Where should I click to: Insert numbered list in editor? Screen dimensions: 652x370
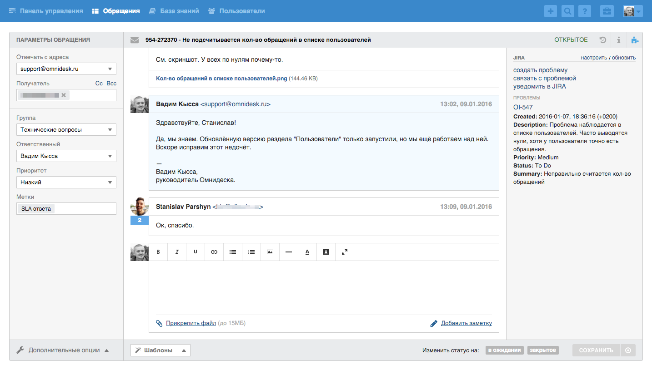(251, 252)
